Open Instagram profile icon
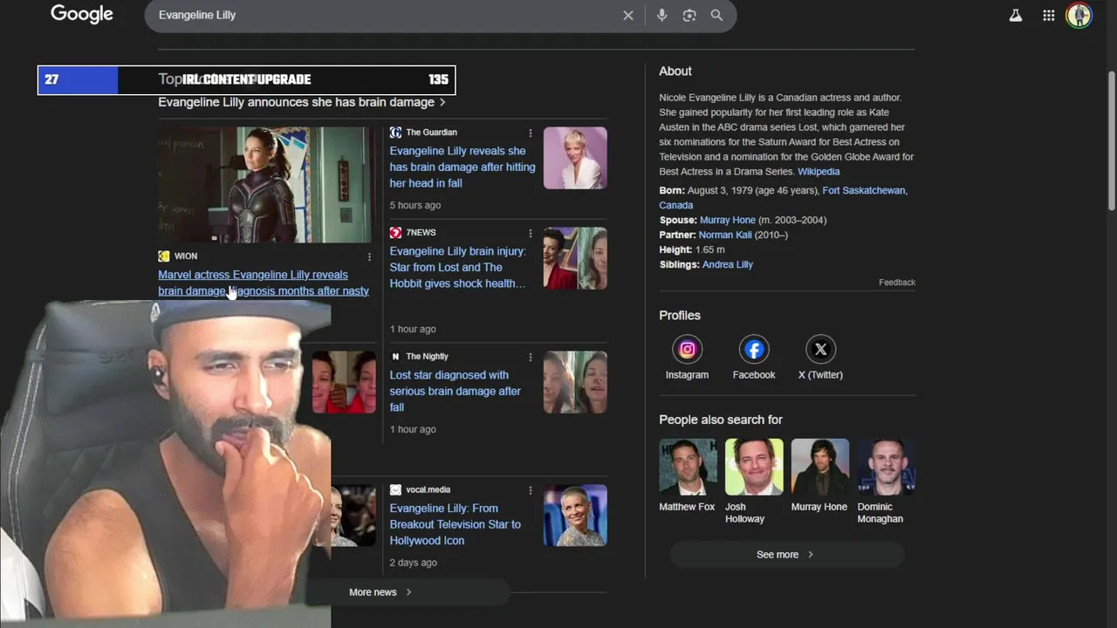This screenshot has width=1117, height=628. (687, 350)
